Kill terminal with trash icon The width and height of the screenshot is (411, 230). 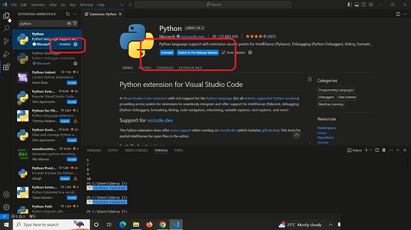(384, 150)
